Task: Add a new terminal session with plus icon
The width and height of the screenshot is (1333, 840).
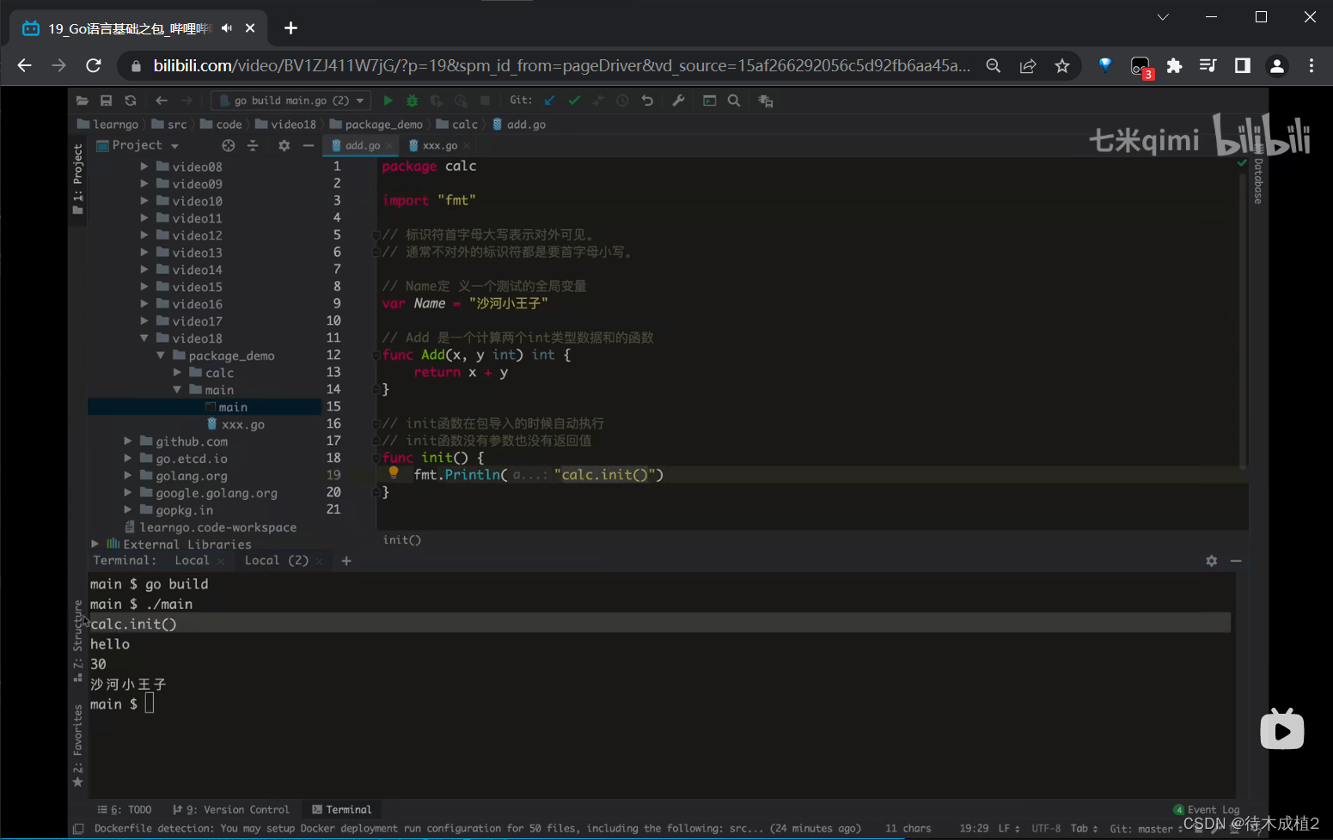Action: point(346,561)
